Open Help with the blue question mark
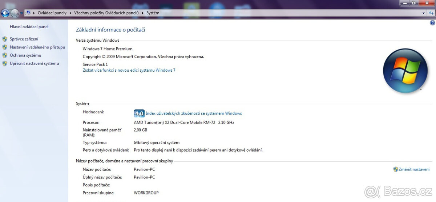 pyautogui.click(x=432, y=22)
